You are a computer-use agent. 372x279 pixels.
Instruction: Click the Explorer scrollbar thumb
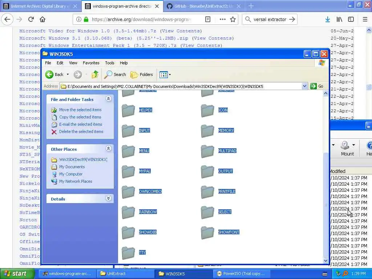pyautogui.click(x=326, y=205)
